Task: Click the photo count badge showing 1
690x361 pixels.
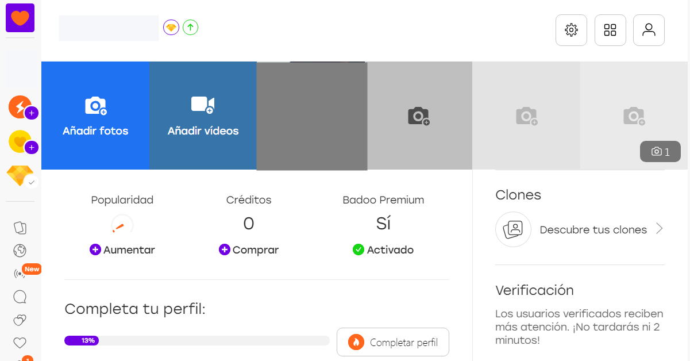Action: coord(660,152)
